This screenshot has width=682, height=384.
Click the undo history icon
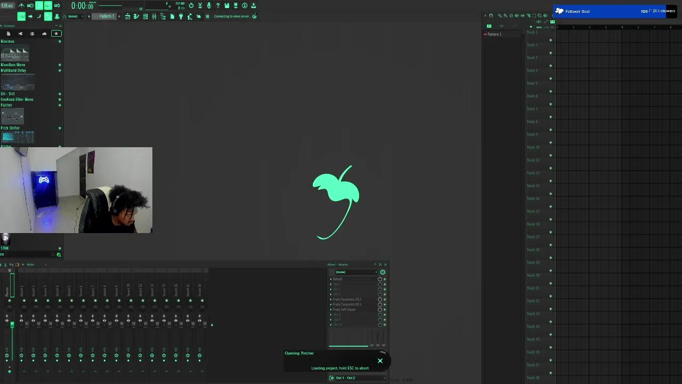191,5
